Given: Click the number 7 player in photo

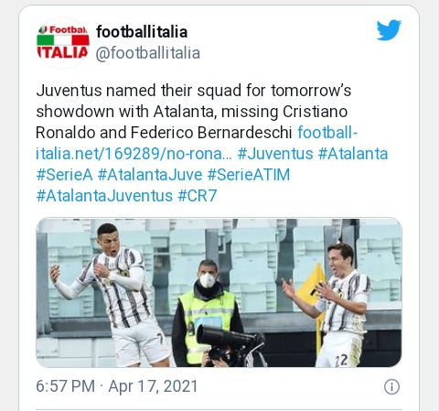Looking at the screenshot, I should pos(112,295).
